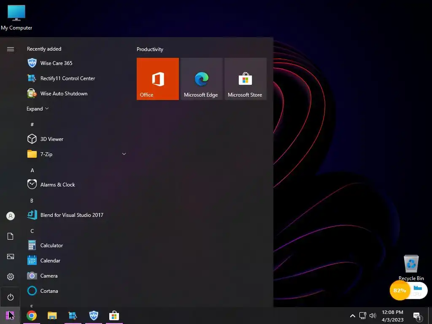Expand the Start menu hamburger navigation

(x=11, y=49)
